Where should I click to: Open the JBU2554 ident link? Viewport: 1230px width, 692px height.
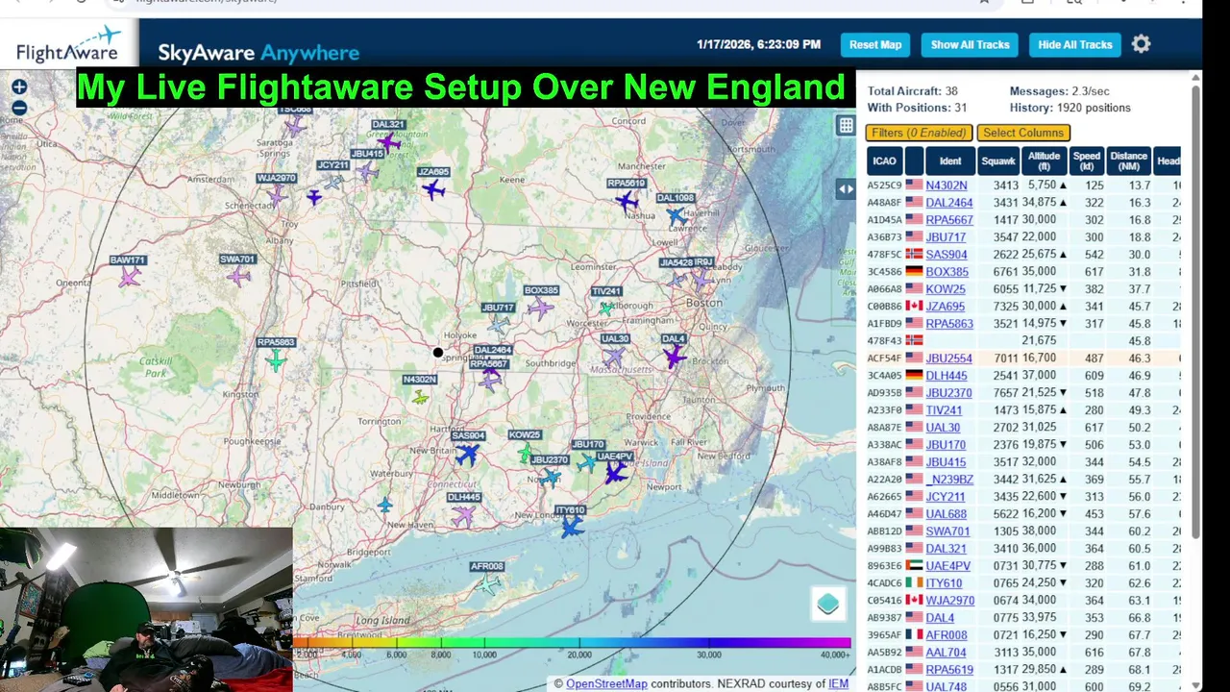pos(949,358)
